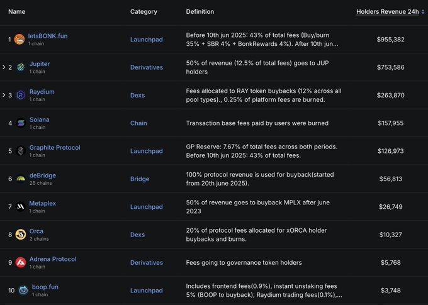The width and height of the screenshot is (428, 305).
Task: Click the $3,748 revenue value
Action: (x=391, y=291)
